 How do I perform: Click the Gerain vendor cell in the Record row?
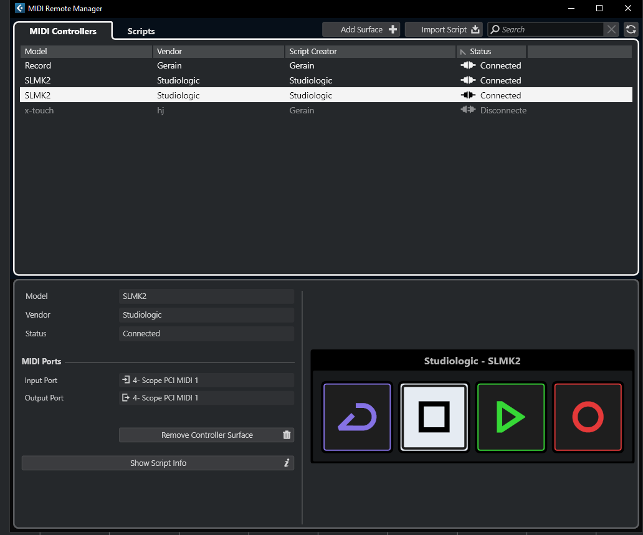coord(169,65)
